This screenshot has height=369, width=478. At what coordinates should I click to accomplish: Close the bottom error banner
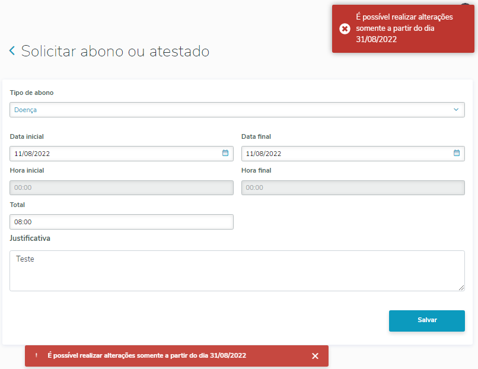(316, 356)
